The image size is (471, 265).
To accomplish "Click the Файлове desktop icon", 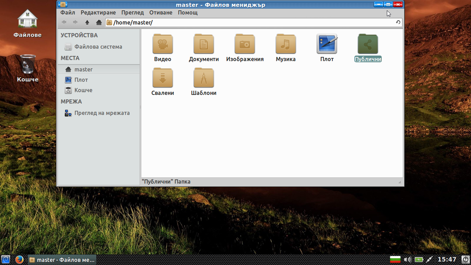I will [x=28, y=23].
